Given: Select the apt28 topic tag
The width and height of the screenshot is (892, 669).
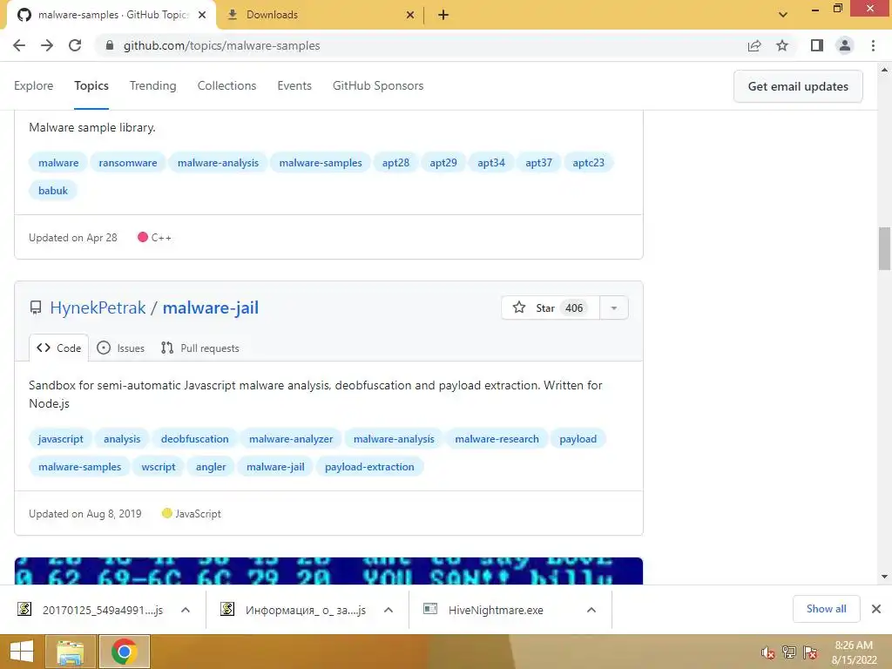Looking at the screenshot, I should pyautogui.click(x=395, y=163).
